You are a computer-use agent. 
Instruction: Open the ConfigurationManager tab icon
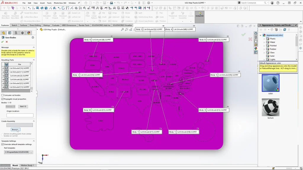point(16,33)
